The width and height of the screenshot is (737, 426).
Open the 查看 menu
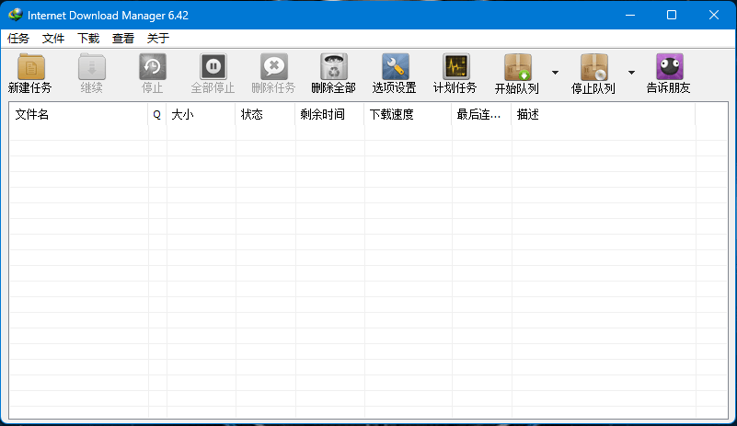123,39
